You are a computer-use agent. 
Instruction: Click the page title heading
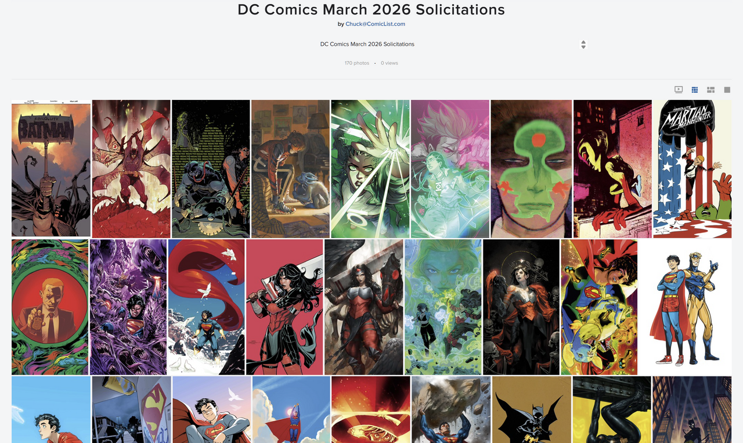371,9
